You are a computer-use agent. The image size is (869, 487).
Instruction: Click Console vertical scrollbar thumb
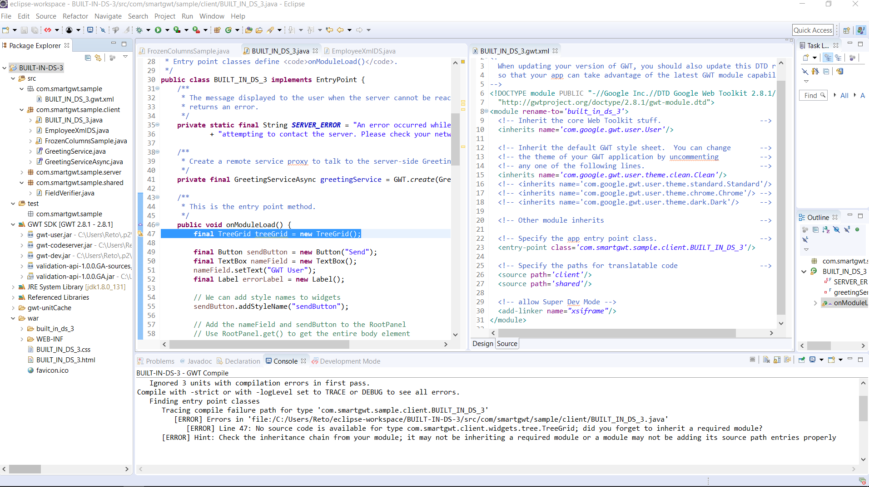(863, 408)
